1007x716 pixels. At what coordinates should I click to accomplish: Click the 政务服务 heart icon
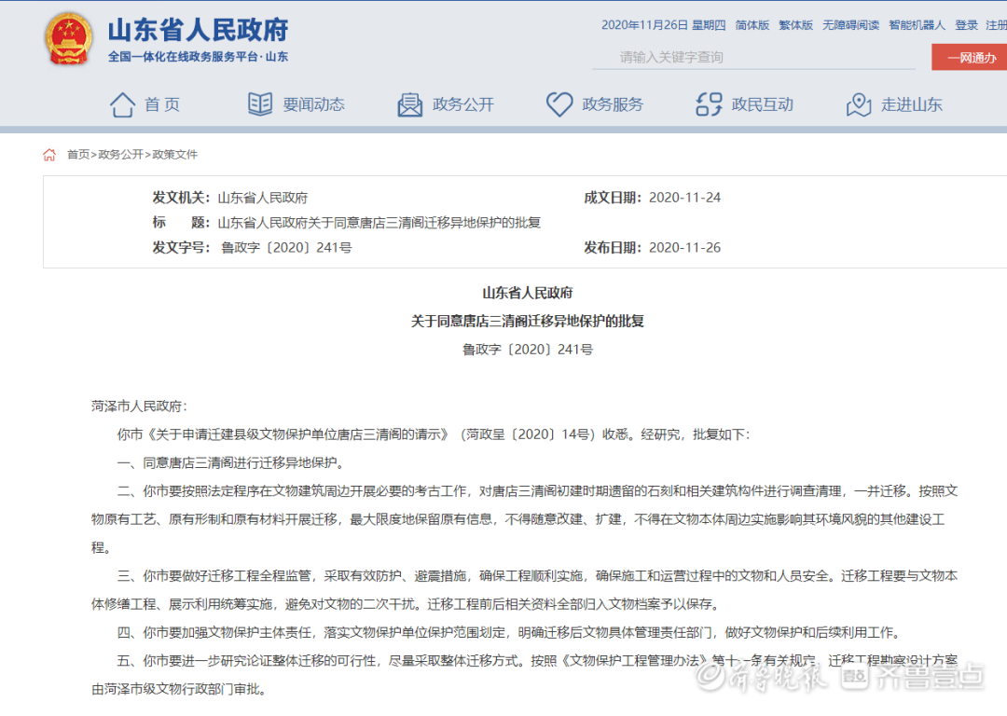(559, 104)
